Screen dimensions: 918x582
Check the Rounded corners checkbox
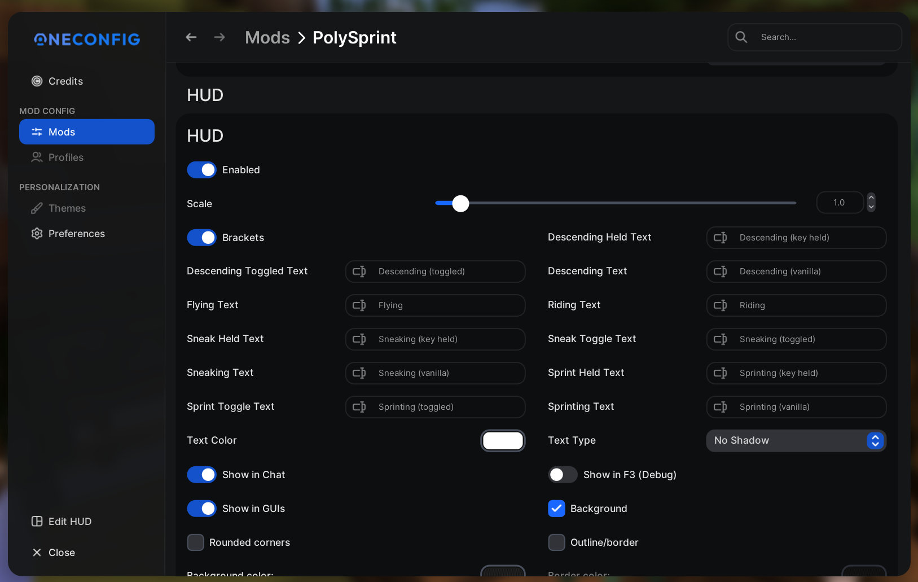(x=195, y=542)
